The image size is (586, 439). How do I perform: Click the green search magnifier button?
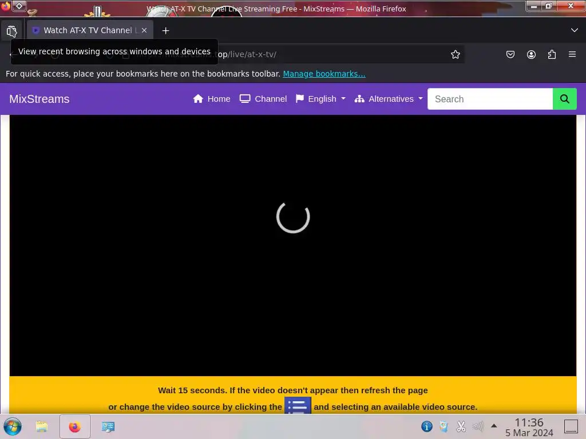point(564,99)
